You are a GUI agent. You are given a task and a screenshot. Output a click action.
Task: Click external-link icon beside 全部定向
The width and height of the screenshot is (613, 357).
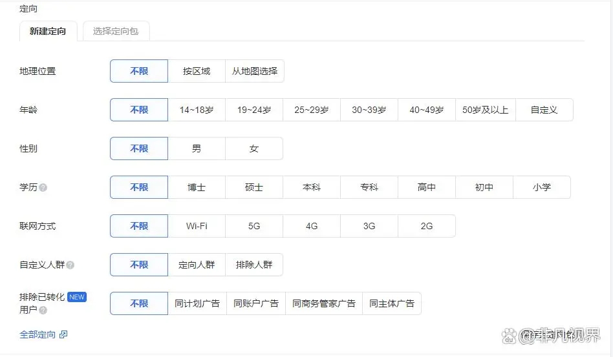63,334
